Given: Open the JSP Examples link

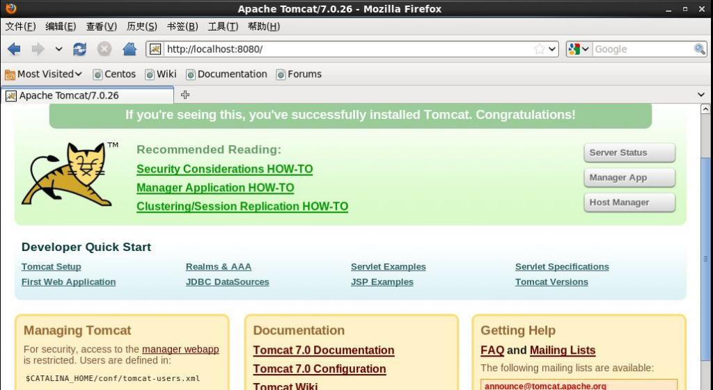Looking at the screenshot, I should (382, 282).
